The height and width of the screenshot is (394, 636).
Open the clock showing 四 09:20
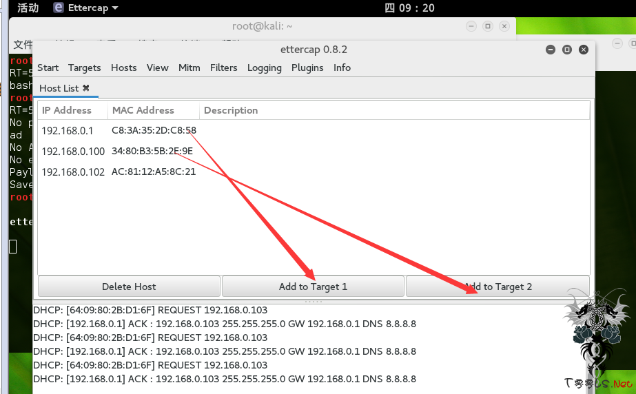click(x=409, y=8)
